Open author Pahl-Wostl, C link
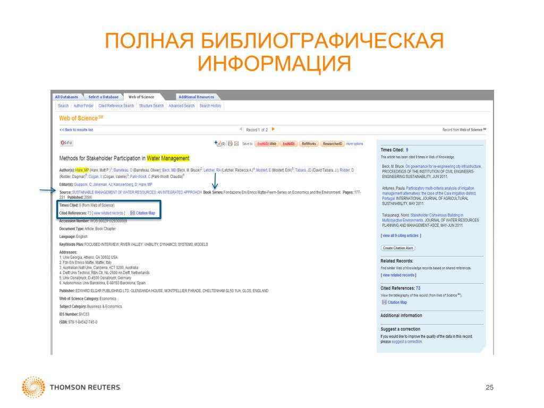The width and height of the screenshot is (544, 408). (x=140, y=176)
